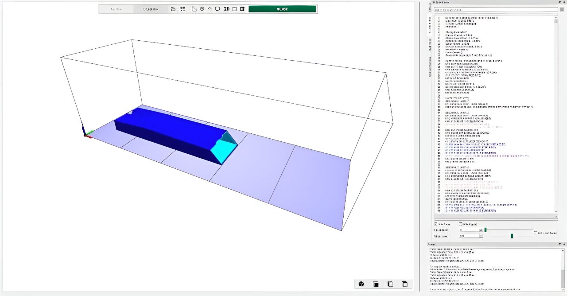Click the empty square icon after 2D

(x=234, y=9)
